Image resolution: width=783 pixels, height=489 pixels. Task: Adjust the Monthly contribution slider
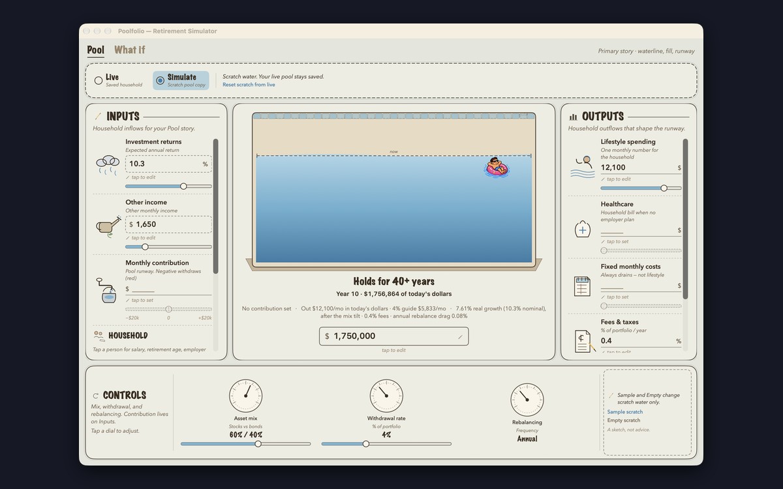click(x=168, y=309)
